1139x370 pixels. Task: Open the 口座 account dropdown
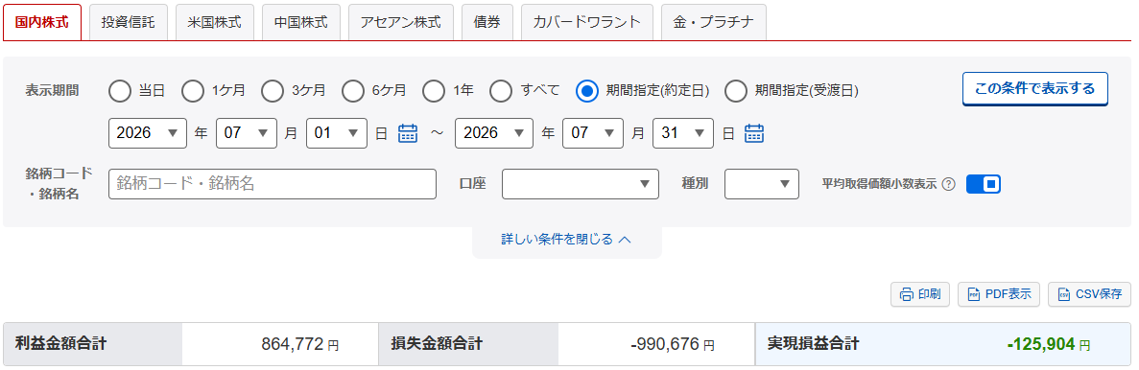(x=581, y=184)
